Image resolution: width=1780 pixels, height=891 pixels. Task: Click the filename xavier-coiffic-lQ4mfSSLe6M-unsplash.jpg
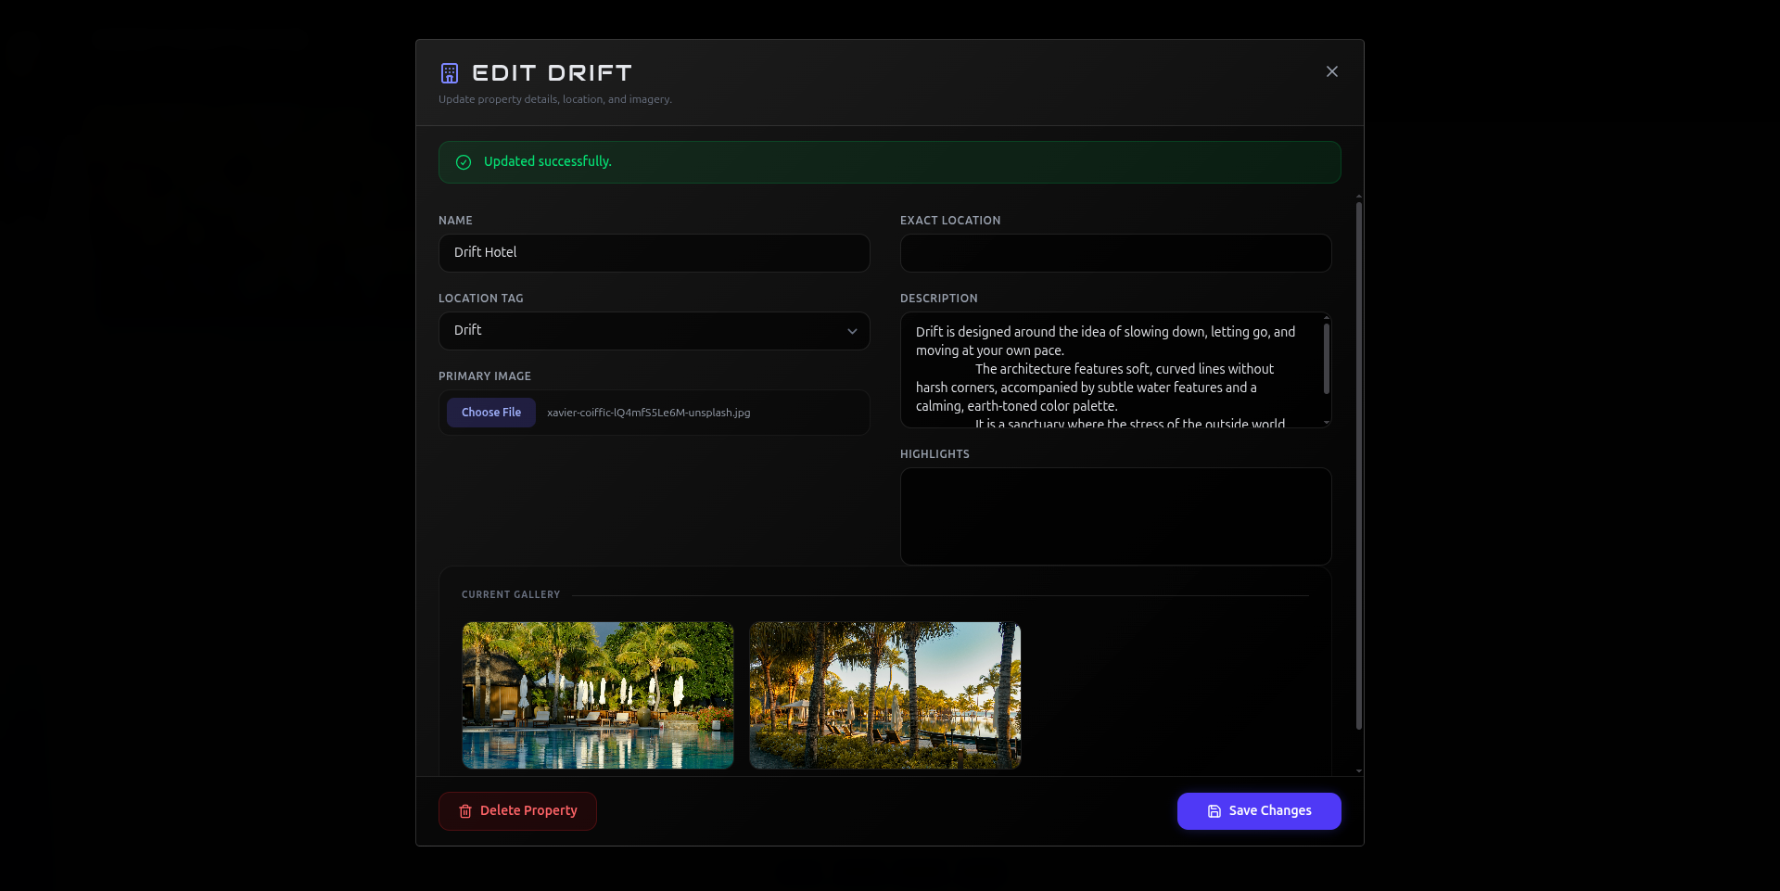pyautogui.click(x=649, y=413)
